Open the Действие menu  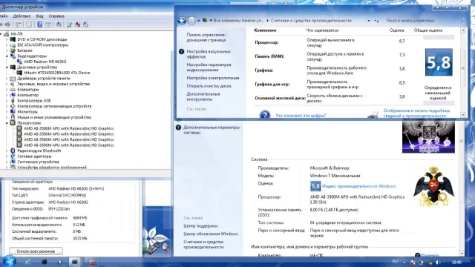22,16
